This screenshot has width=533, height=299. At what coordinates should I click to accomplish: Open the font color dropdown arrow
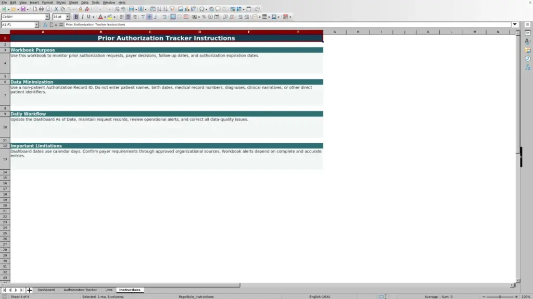coord(105,17)
